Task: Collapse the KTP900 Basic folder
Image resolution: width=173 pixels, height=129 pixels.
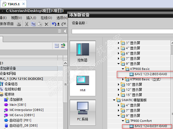Action: [x=123, y=69]
